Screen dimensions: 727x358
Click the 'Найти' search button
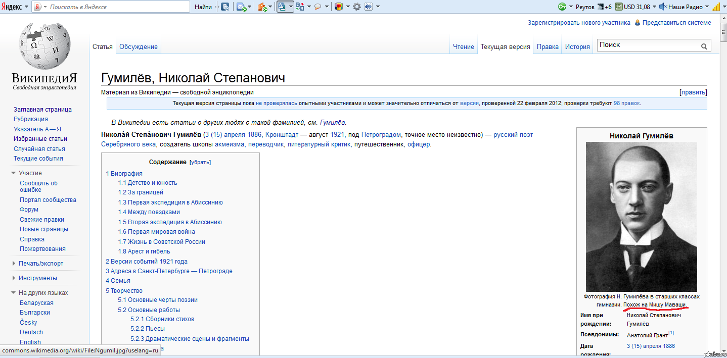(203, 7)
